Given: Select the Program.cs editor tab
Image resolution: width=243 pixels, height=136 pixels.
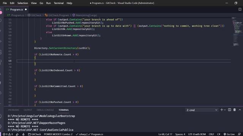Looking at the screenshot, I should [16, 9].
